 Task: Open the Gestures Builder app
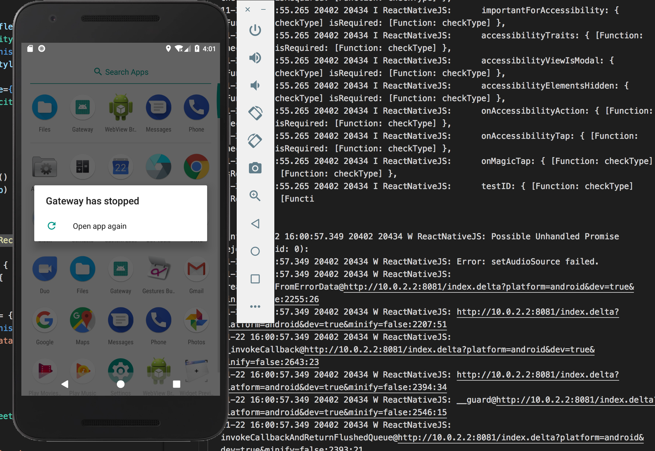click(x=158, y=275)
